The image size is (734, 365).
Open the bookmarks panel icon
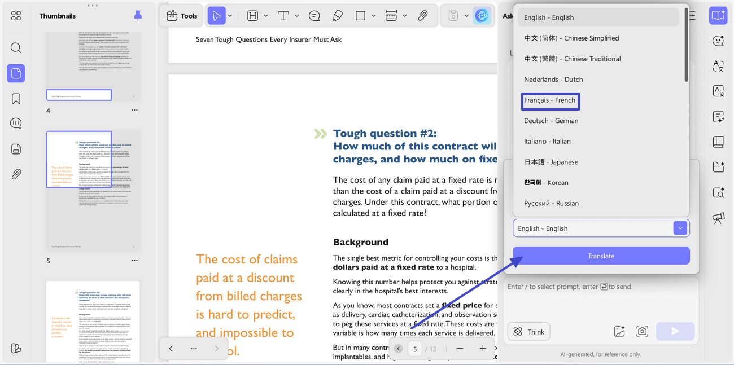pos(16,99)
